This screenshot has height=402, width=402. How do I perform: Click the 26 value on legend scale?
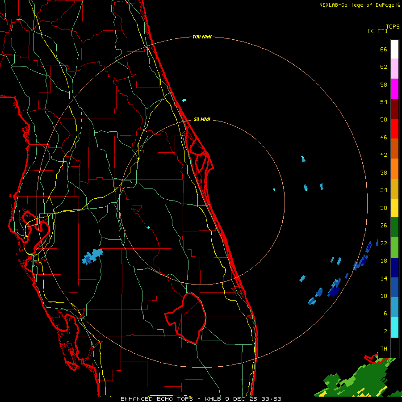tap(384, 226)
